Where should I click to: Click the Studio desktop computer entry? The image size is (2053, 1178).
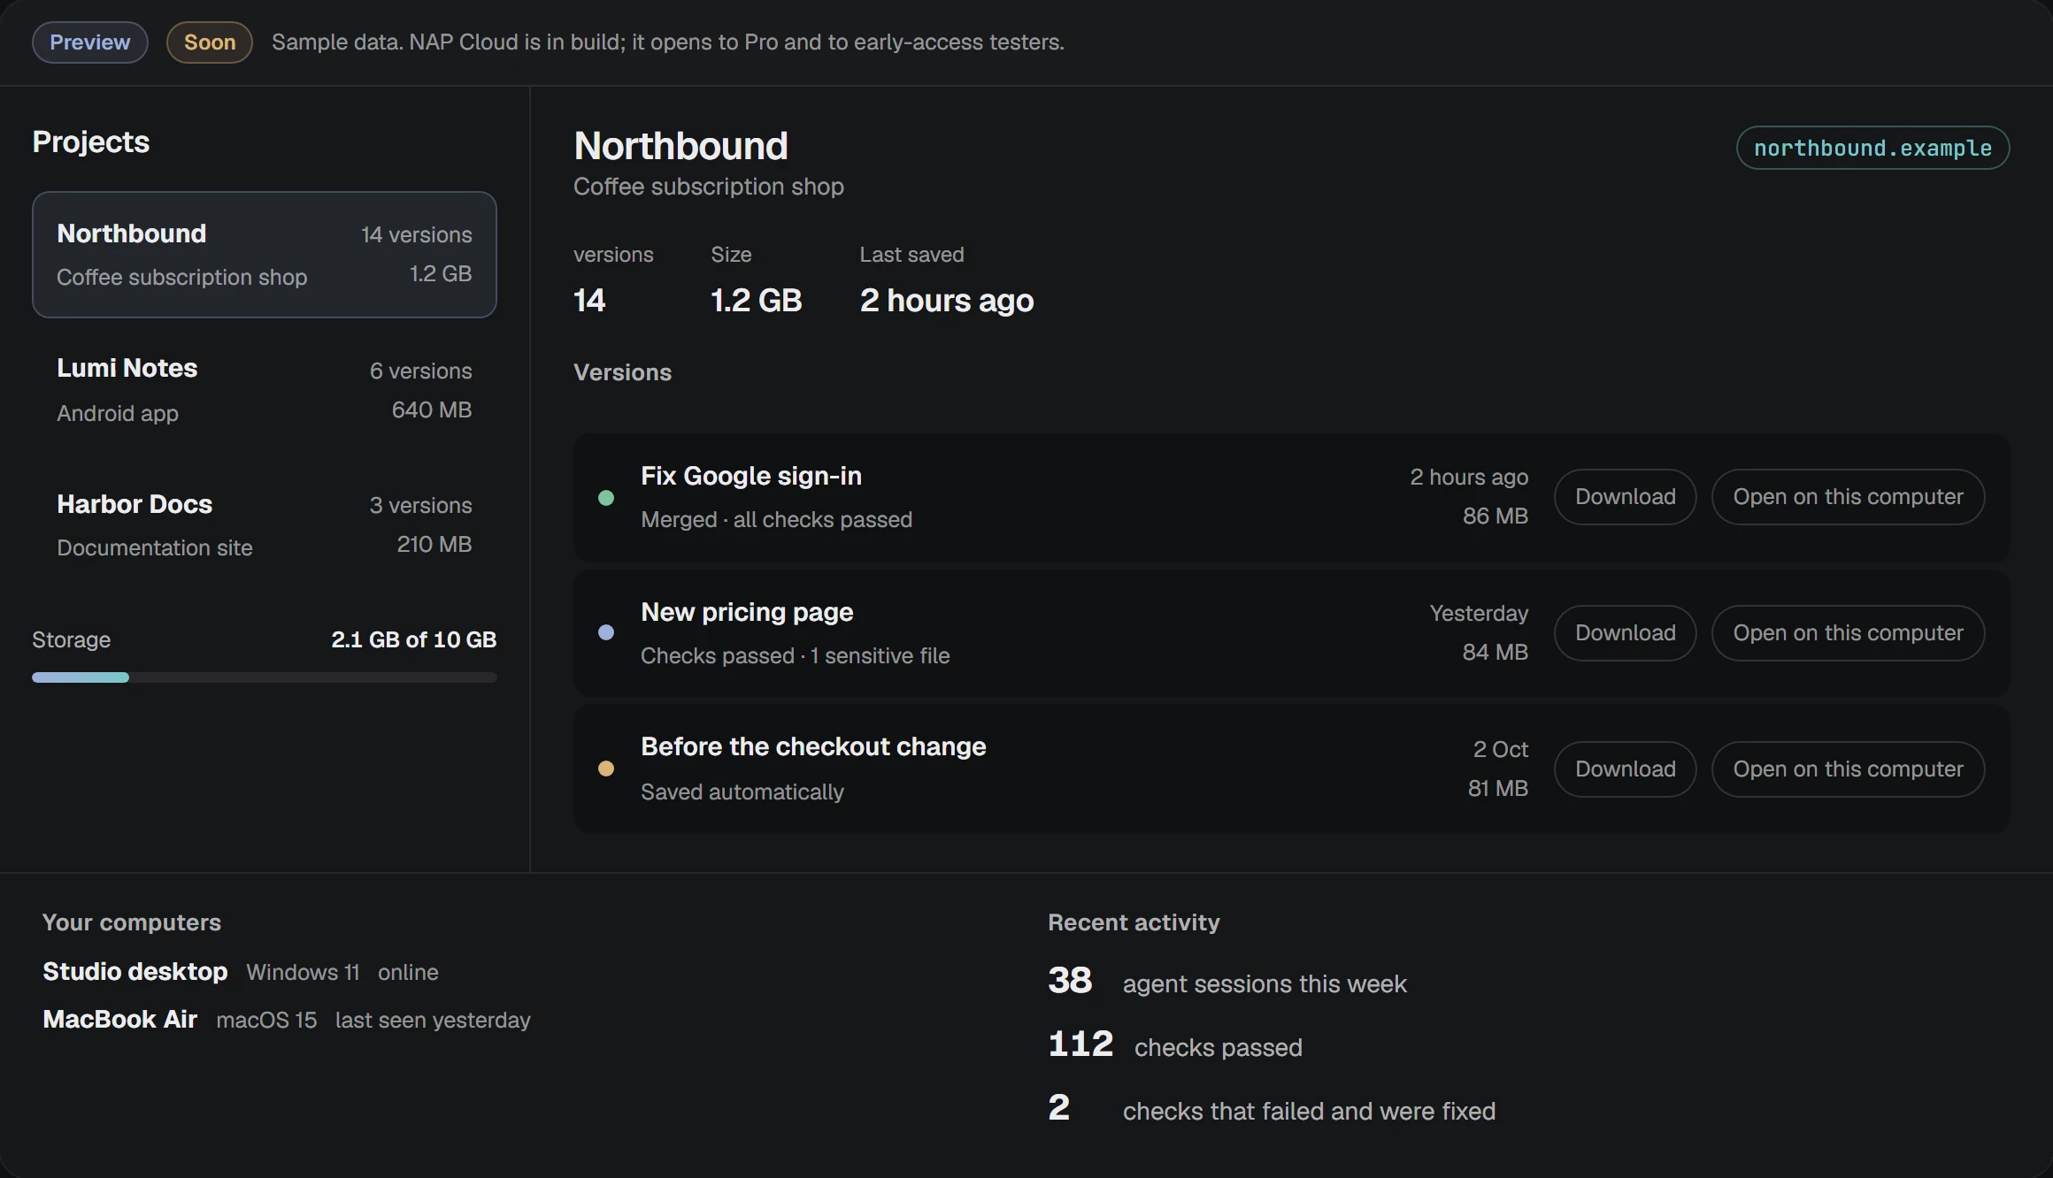241,972
